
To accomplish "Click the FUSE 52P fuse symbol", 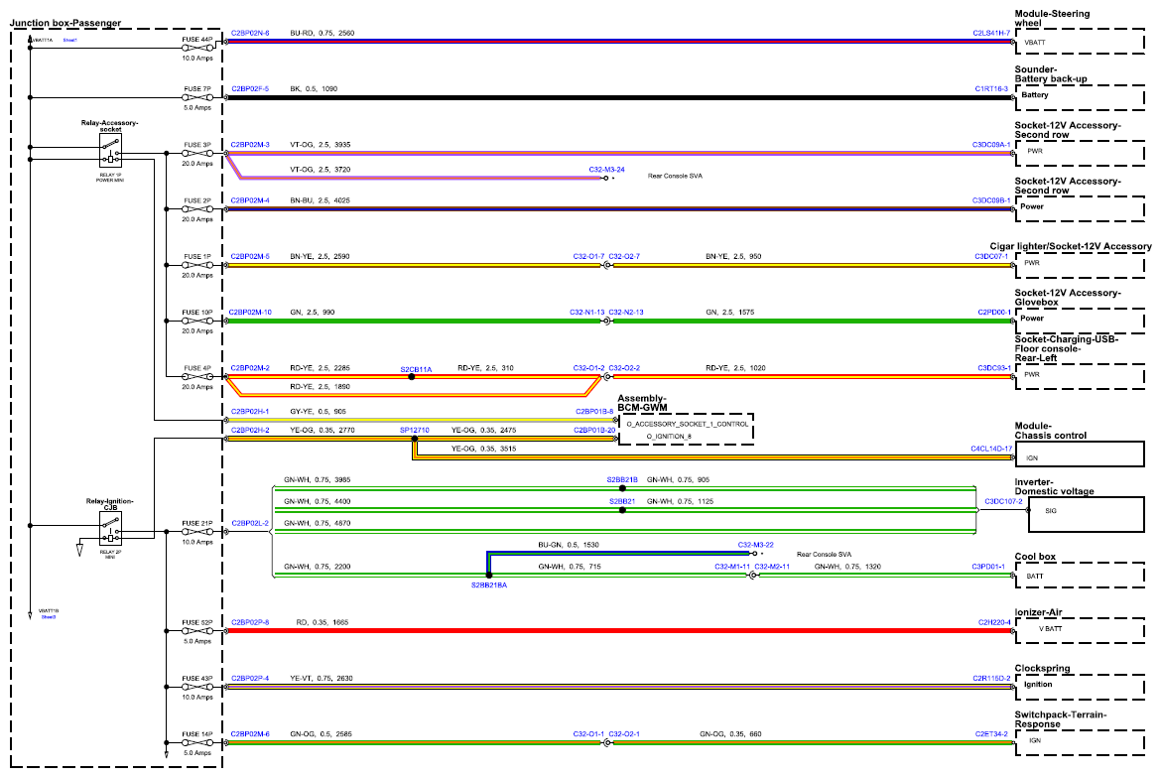I will [x=197, y=631].
